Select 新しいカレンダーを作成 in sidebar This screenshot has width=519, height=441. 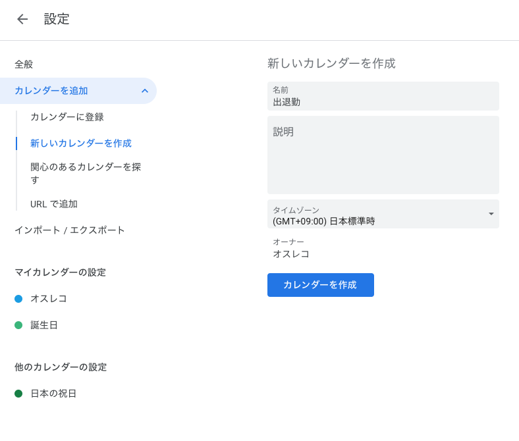tap(81, 143)
